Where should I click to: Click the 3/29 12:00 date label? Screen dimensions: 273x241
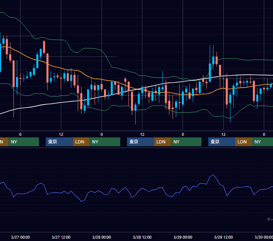(223, 237)
